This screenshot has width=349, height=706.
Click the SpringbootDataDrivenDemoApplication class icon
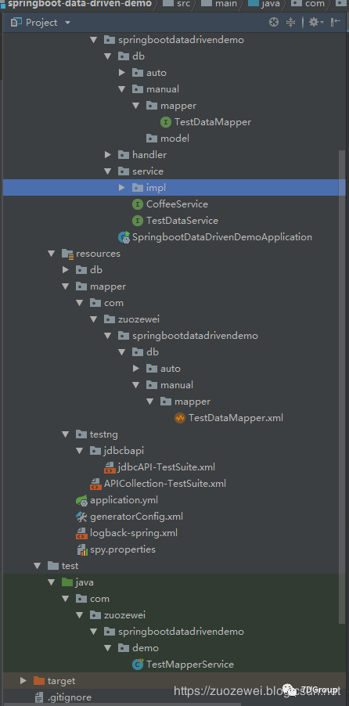tap(124, 237)
